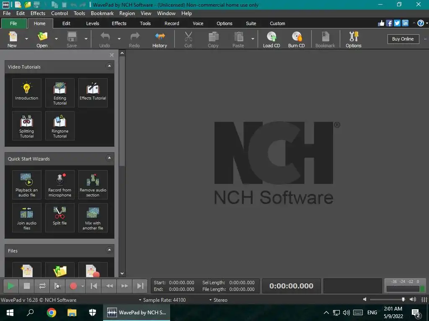Open the Ringtone Tutorial
Screen dimensions: 429x321
click(59, 125)
